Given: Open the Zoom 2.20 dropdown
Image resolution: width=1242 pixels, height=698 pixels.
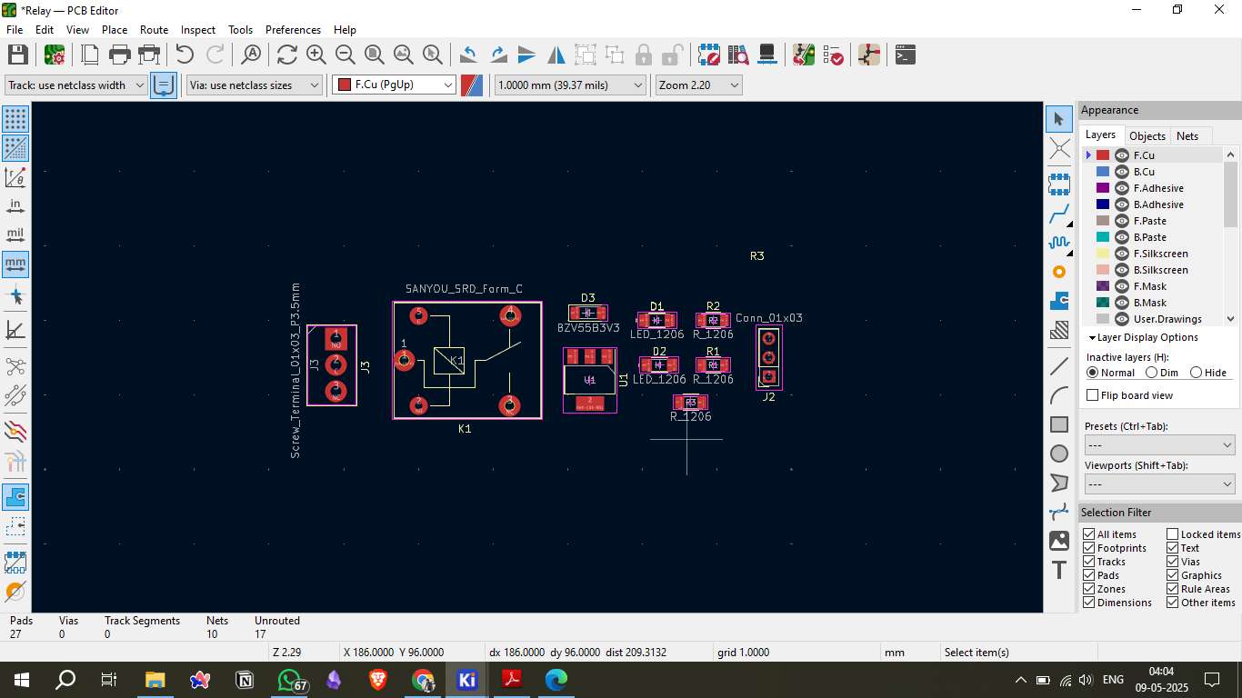Looking at the screenshot, I should 698,85.
